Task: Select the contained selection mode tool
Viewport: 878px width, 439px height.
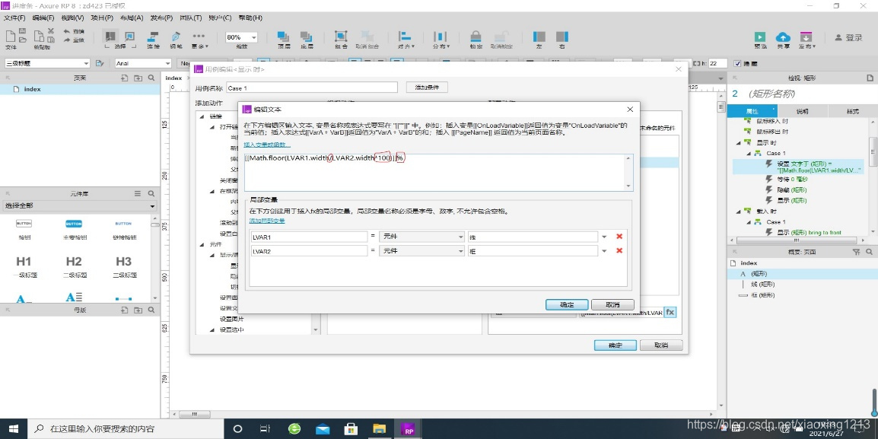Action: pos(130,36)
